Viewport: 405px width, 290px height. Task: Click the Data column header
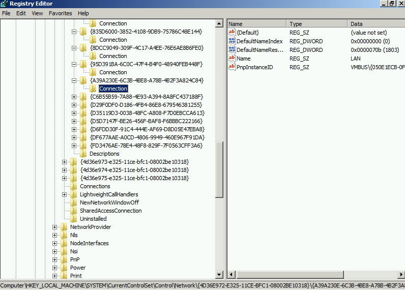point(377,24)
